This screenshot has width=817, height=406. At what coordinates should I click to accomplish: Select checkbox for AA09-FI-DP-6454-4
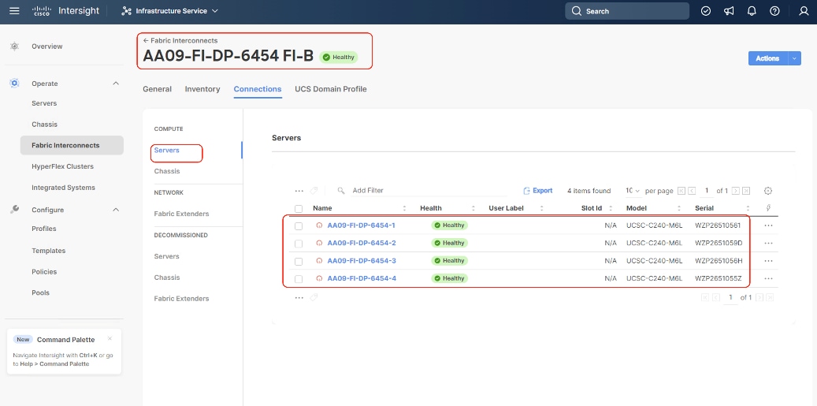299,279
